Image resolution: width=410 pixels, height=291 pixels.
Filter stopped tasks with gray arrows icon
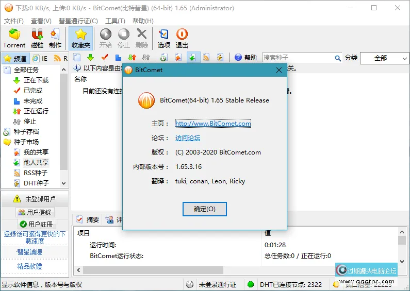(146, 57)
